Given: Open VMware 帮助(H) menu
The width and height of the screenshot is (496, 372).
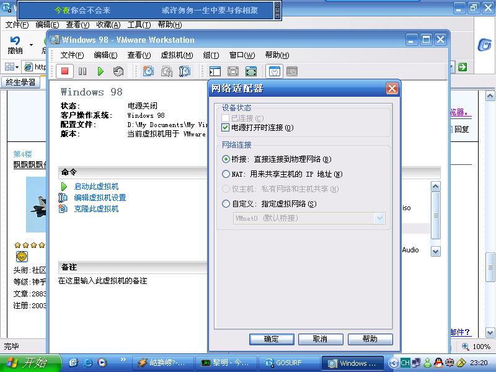Looking at the screenshot, I should pyautogui.click(x=277, y=55).
